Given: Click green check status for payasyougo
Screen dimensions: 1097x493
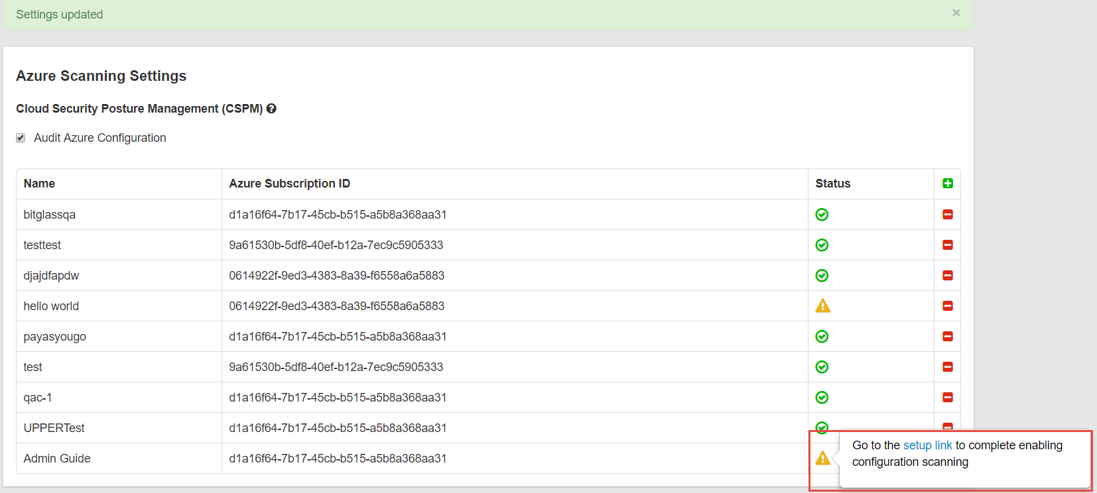Looking at the screenshot, I should pyautogui.click(x=822, y=337).
